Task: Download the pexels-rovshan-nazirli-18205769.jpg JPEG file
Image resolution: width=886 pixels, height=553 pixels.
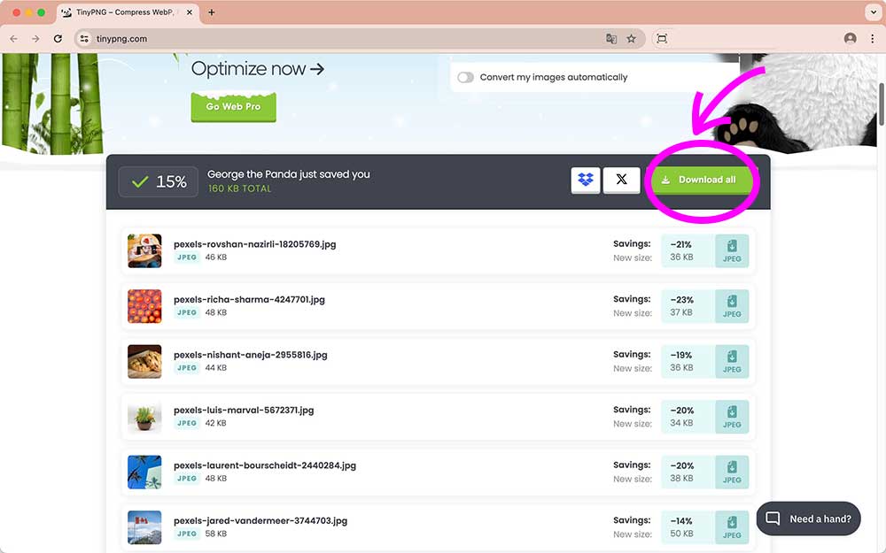Action: pos(732,250)
